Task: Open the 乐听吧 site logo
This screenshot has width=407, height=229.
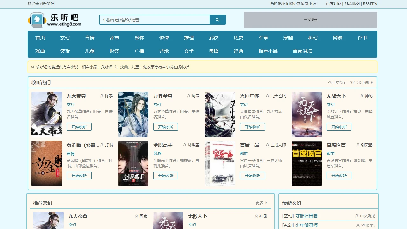Action: click(x=55, y=20)
